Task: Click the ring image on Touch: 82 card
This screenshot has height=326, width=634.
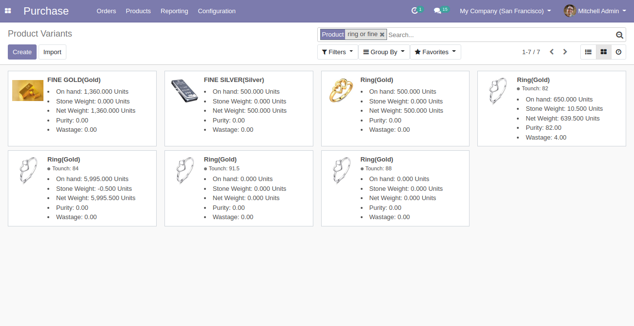Action: 497,91
